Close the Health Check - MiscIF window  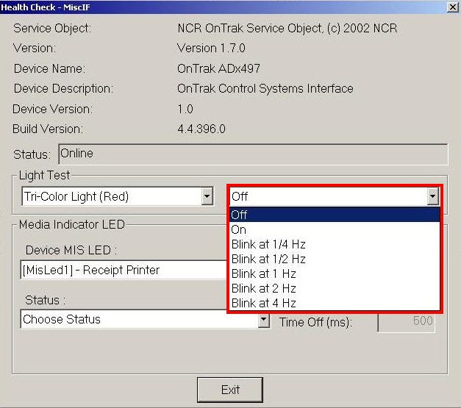(x=452, y=7)
